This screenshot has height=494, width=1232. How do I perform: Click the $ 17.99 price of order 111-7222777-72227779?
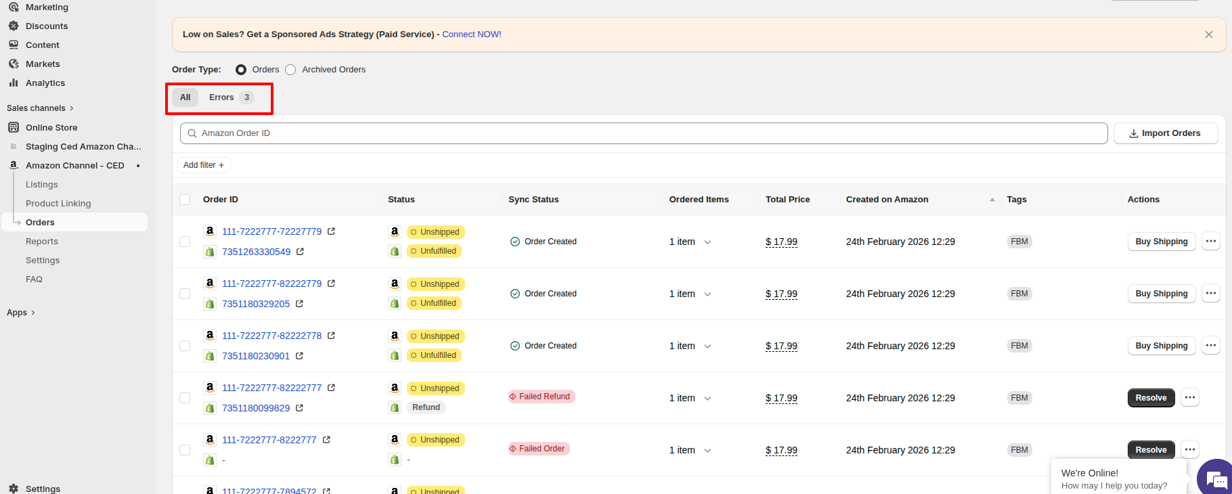(x=781, y=242)
